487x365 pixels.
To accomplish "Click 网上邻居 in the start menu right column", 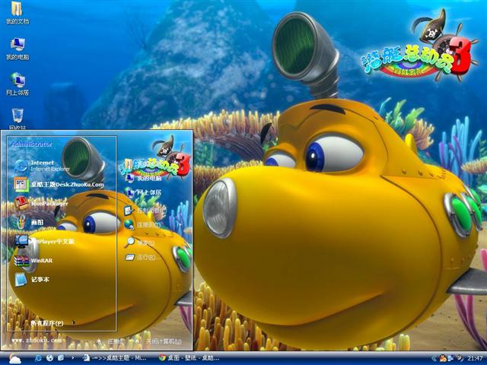I will coord(143,192).
